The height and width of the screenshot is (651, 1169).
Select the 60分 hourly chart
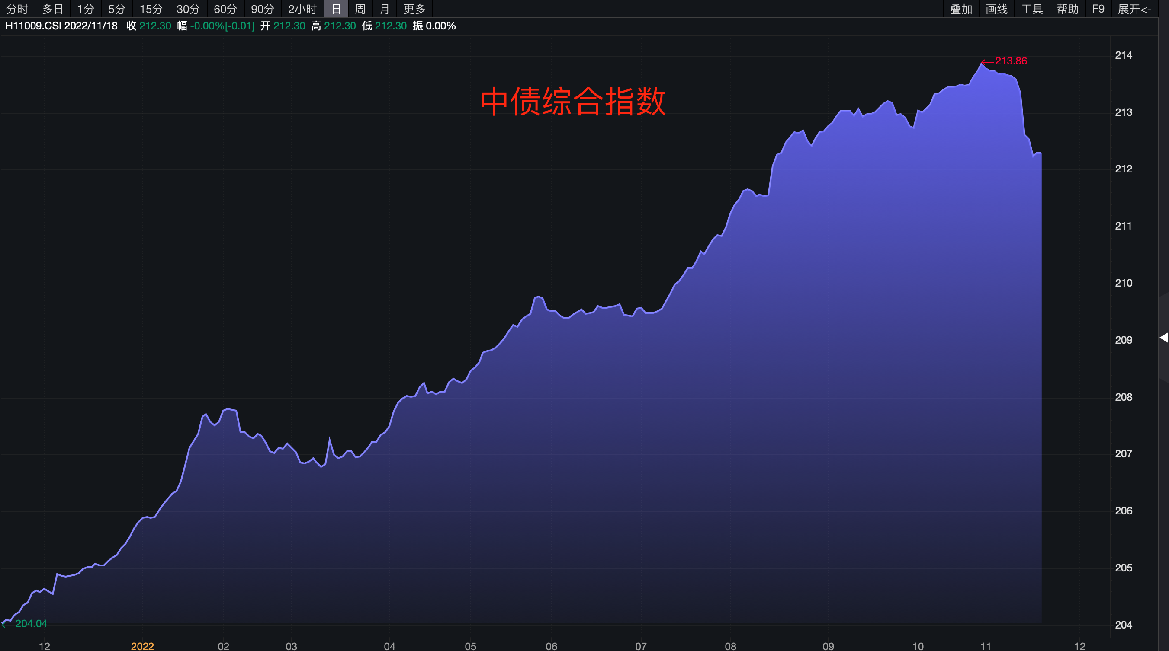tap(225, 9)
